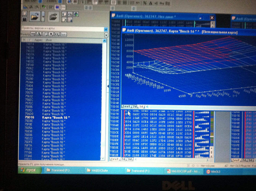Sort the map list by 'Имя' column
The image size is (256, 191).
tap(49, 40)
